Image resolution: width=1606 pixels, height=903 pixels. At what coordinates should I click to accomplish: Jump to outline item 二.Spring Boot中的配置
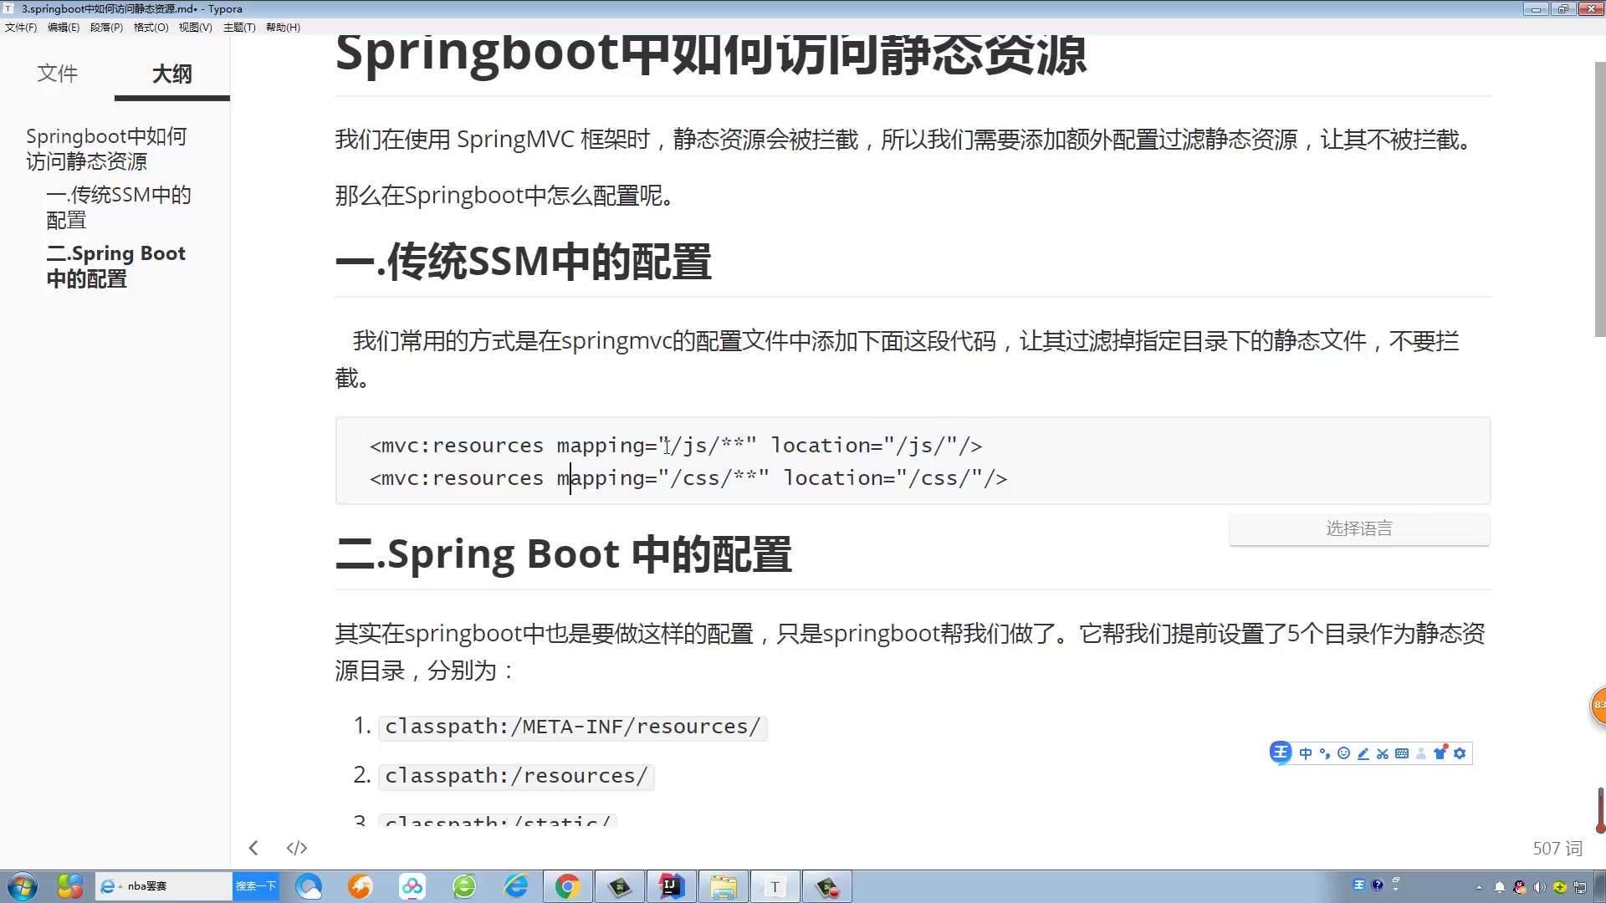(x=116, y=266)
